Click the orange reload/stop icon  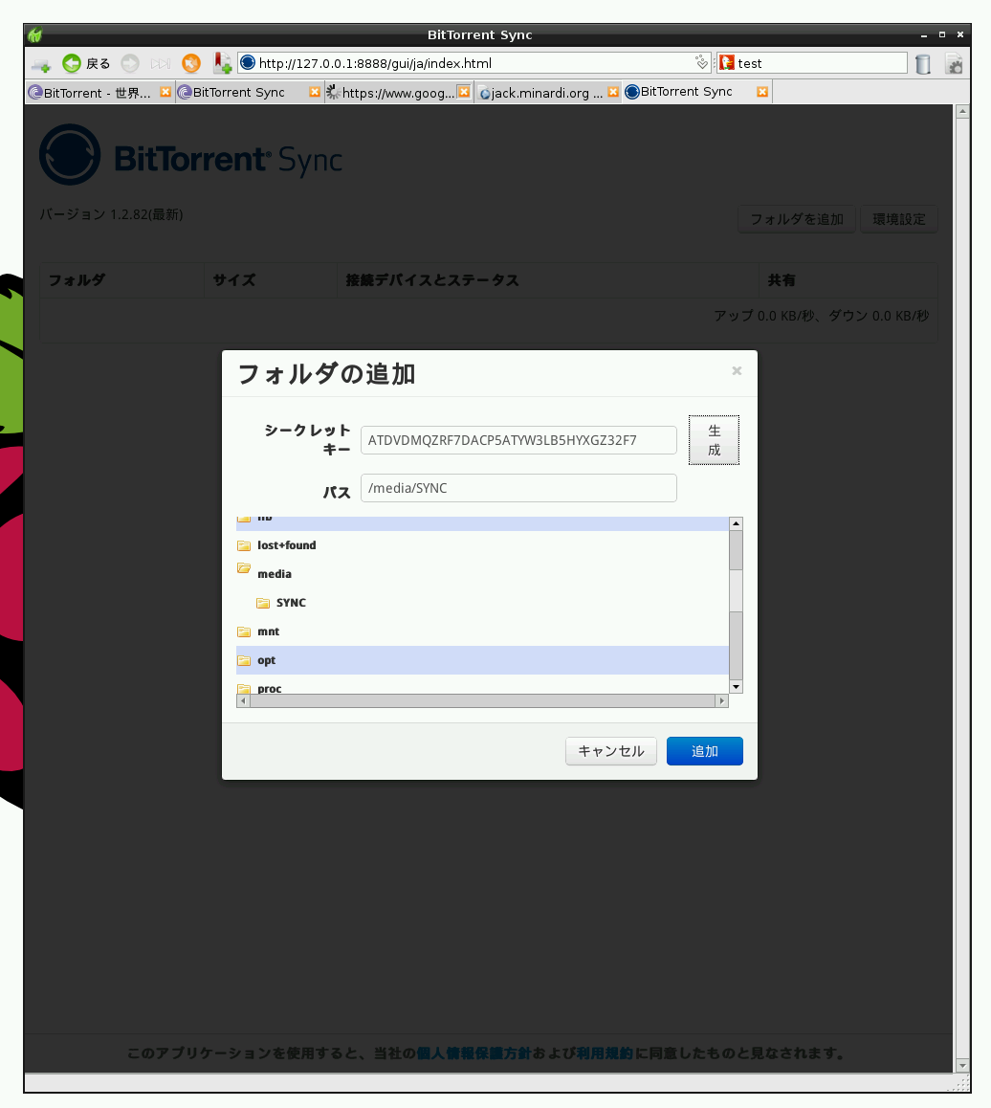pos(191,63)
